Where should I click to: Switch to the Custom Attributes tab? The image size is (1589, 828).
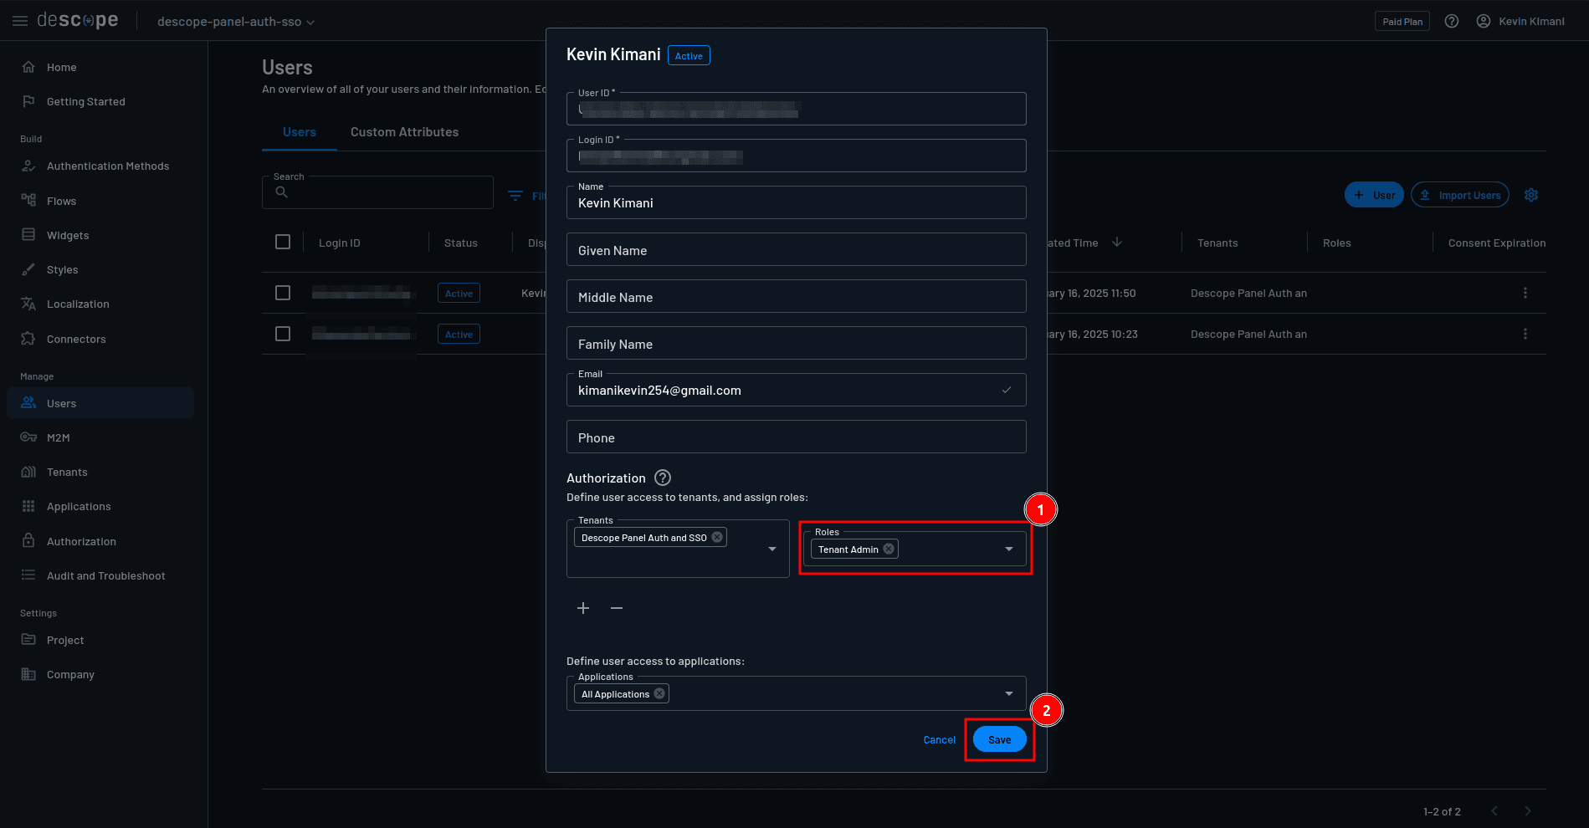[404, 131]
